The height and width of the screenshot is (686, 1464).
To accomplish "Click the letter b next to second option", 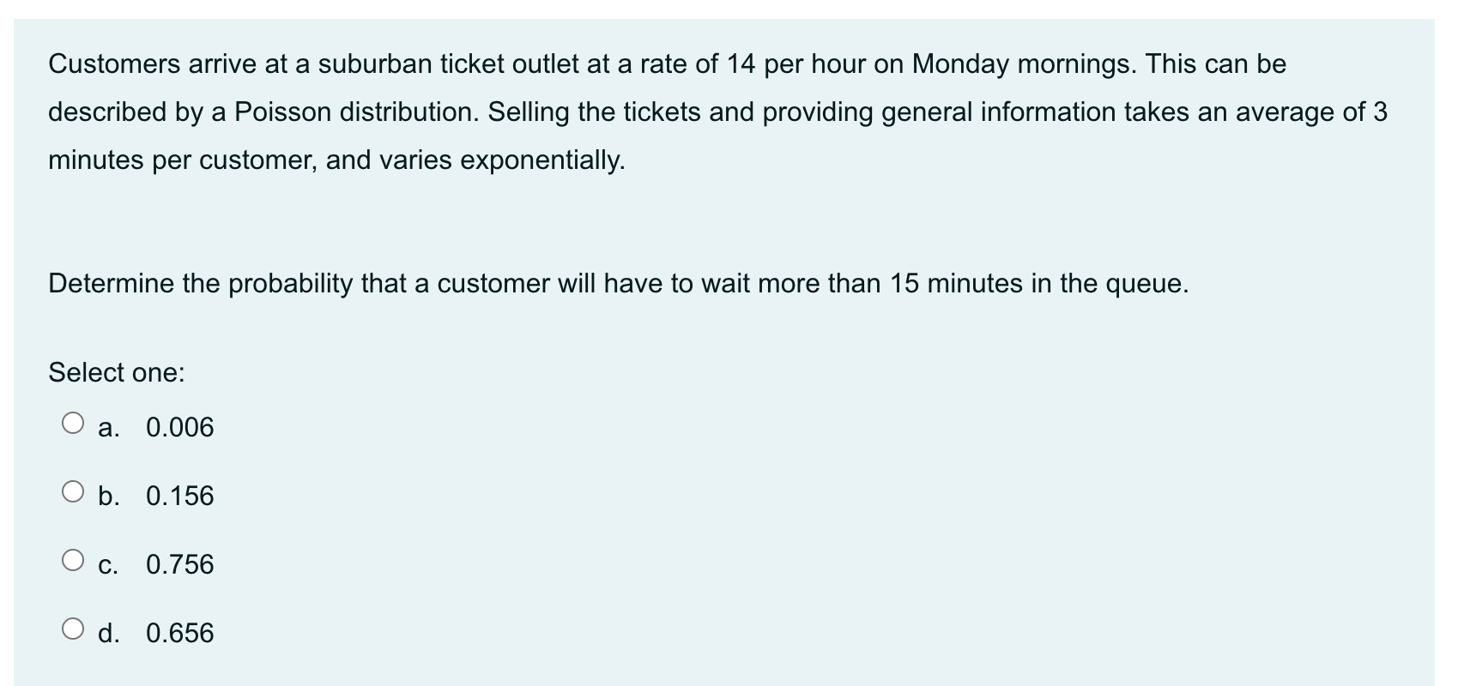I will [108, 496].
